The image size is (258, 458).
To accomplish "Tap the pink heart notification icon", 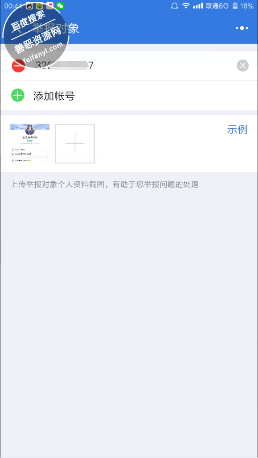I will click(50, 6).
